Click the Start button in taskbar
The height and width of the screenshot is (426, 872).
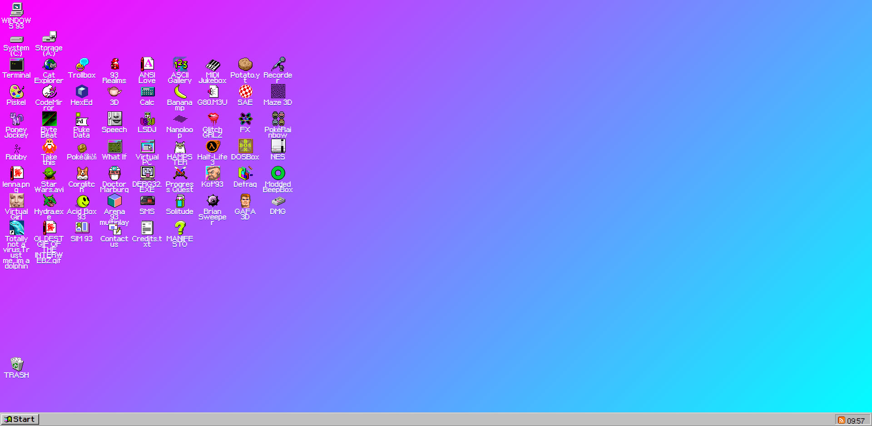tap(20, 419)
